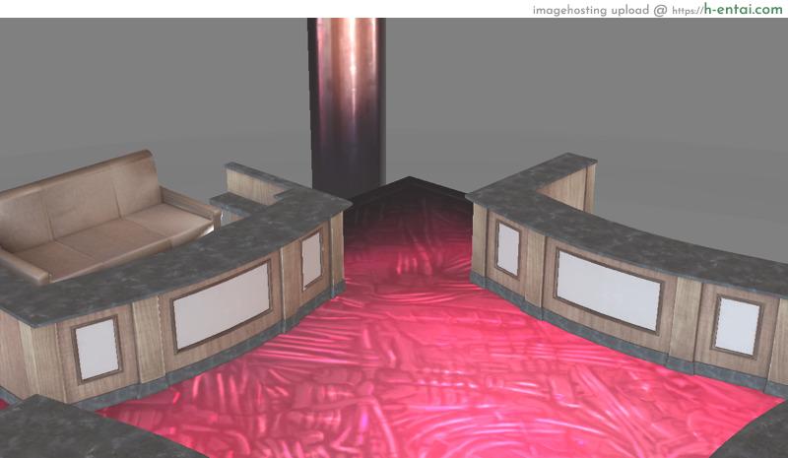This screenshot has width=788, height=458.
Task: Pick the white panel on left counter's end face
Action: pos(311,258)
